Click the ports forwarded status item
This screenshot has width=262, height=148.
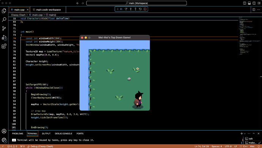tap(22, 146)
